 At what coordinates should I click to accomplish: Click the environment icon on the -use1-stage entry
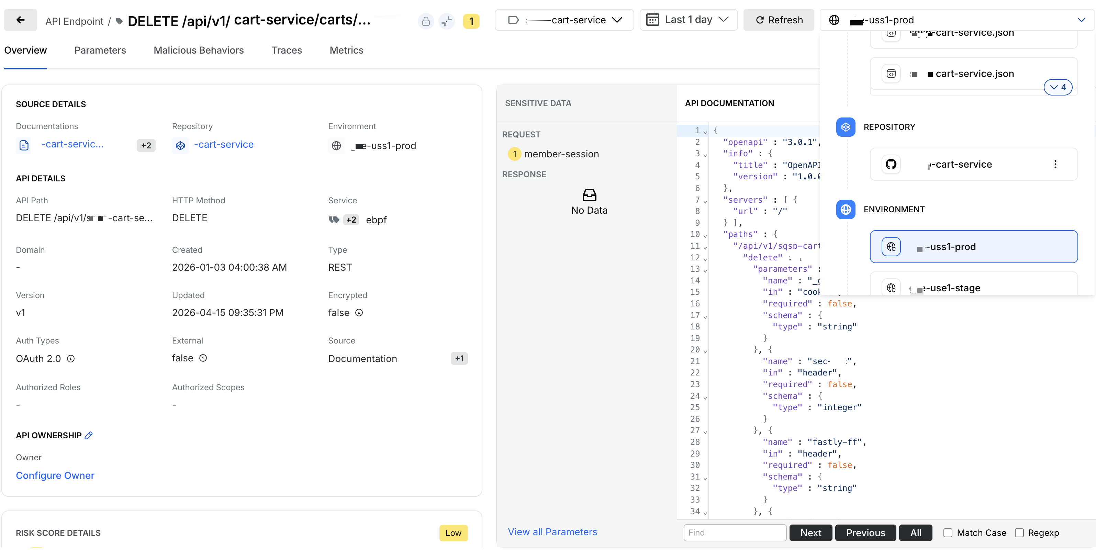pyautogui.click(x=891, y=288)
